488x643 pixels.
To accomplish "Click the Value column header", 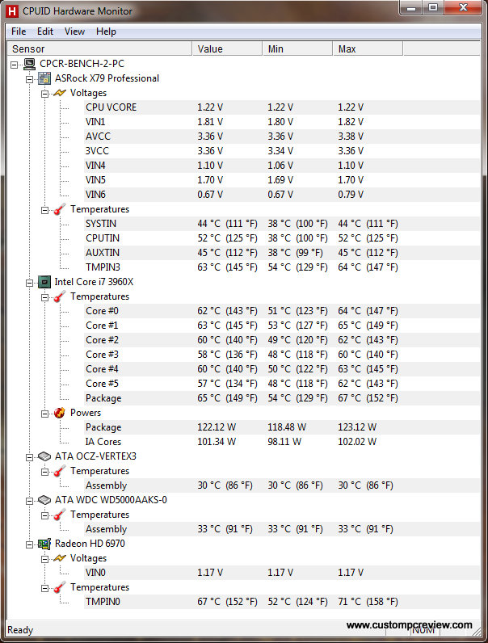I will click(x=227, y=48).
